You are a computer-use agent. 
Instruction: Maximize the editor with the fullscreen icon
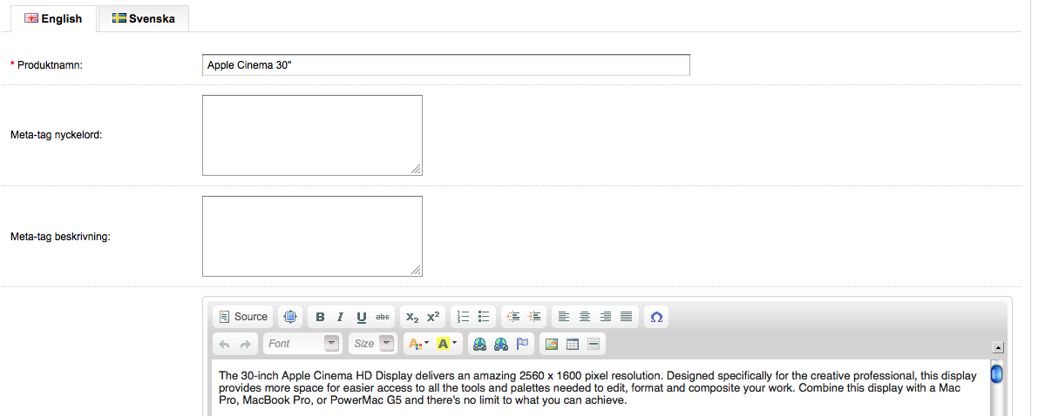tap(290, 317)
